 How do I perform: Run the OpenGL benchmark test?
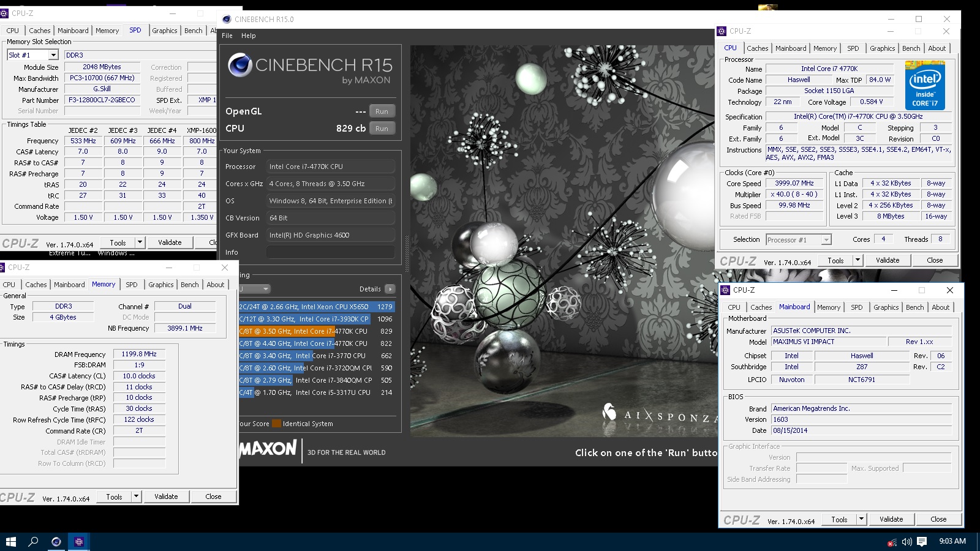tap(382, 111)
